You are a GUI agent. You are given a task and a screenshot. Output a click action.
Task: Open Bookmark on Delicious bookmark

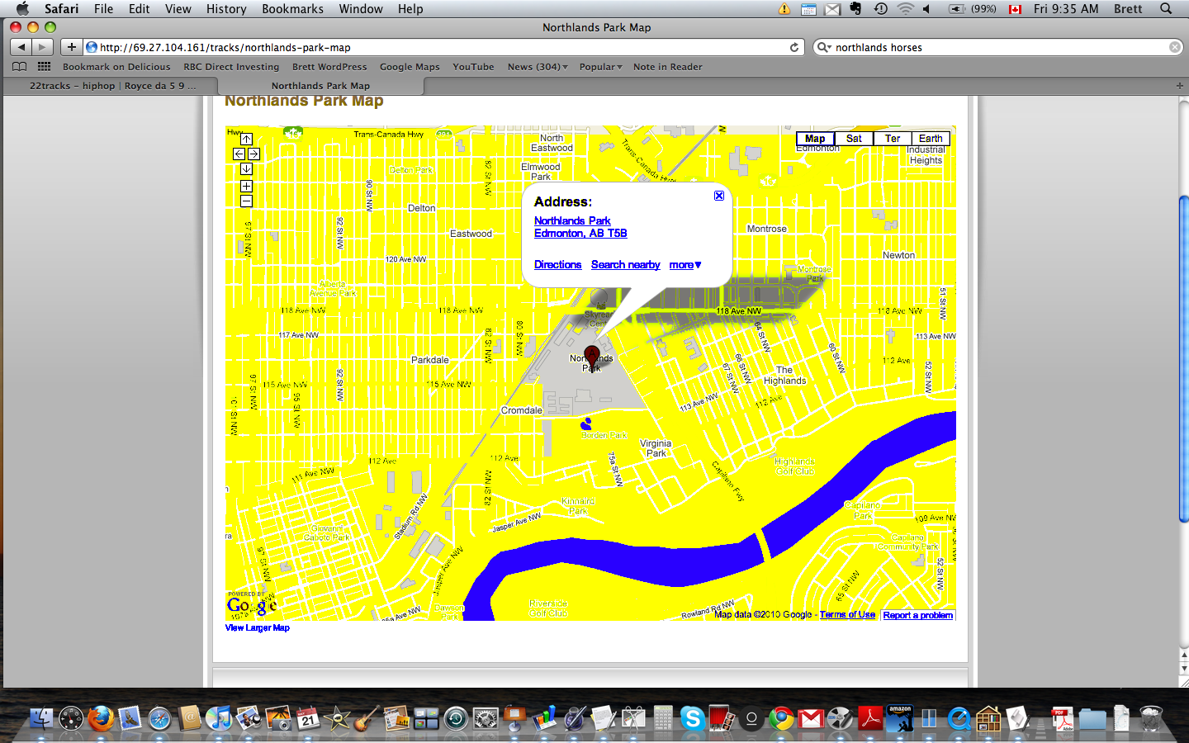point(116,67)
